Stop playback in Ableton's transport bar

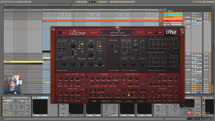[x=92, y=2]
